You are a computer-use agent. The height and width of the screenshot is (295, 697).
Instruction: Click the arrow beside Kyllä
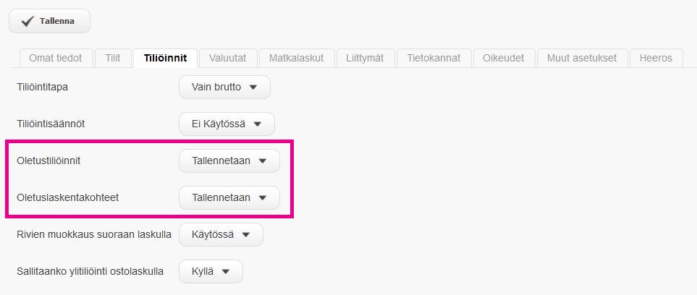pos(225,272)
